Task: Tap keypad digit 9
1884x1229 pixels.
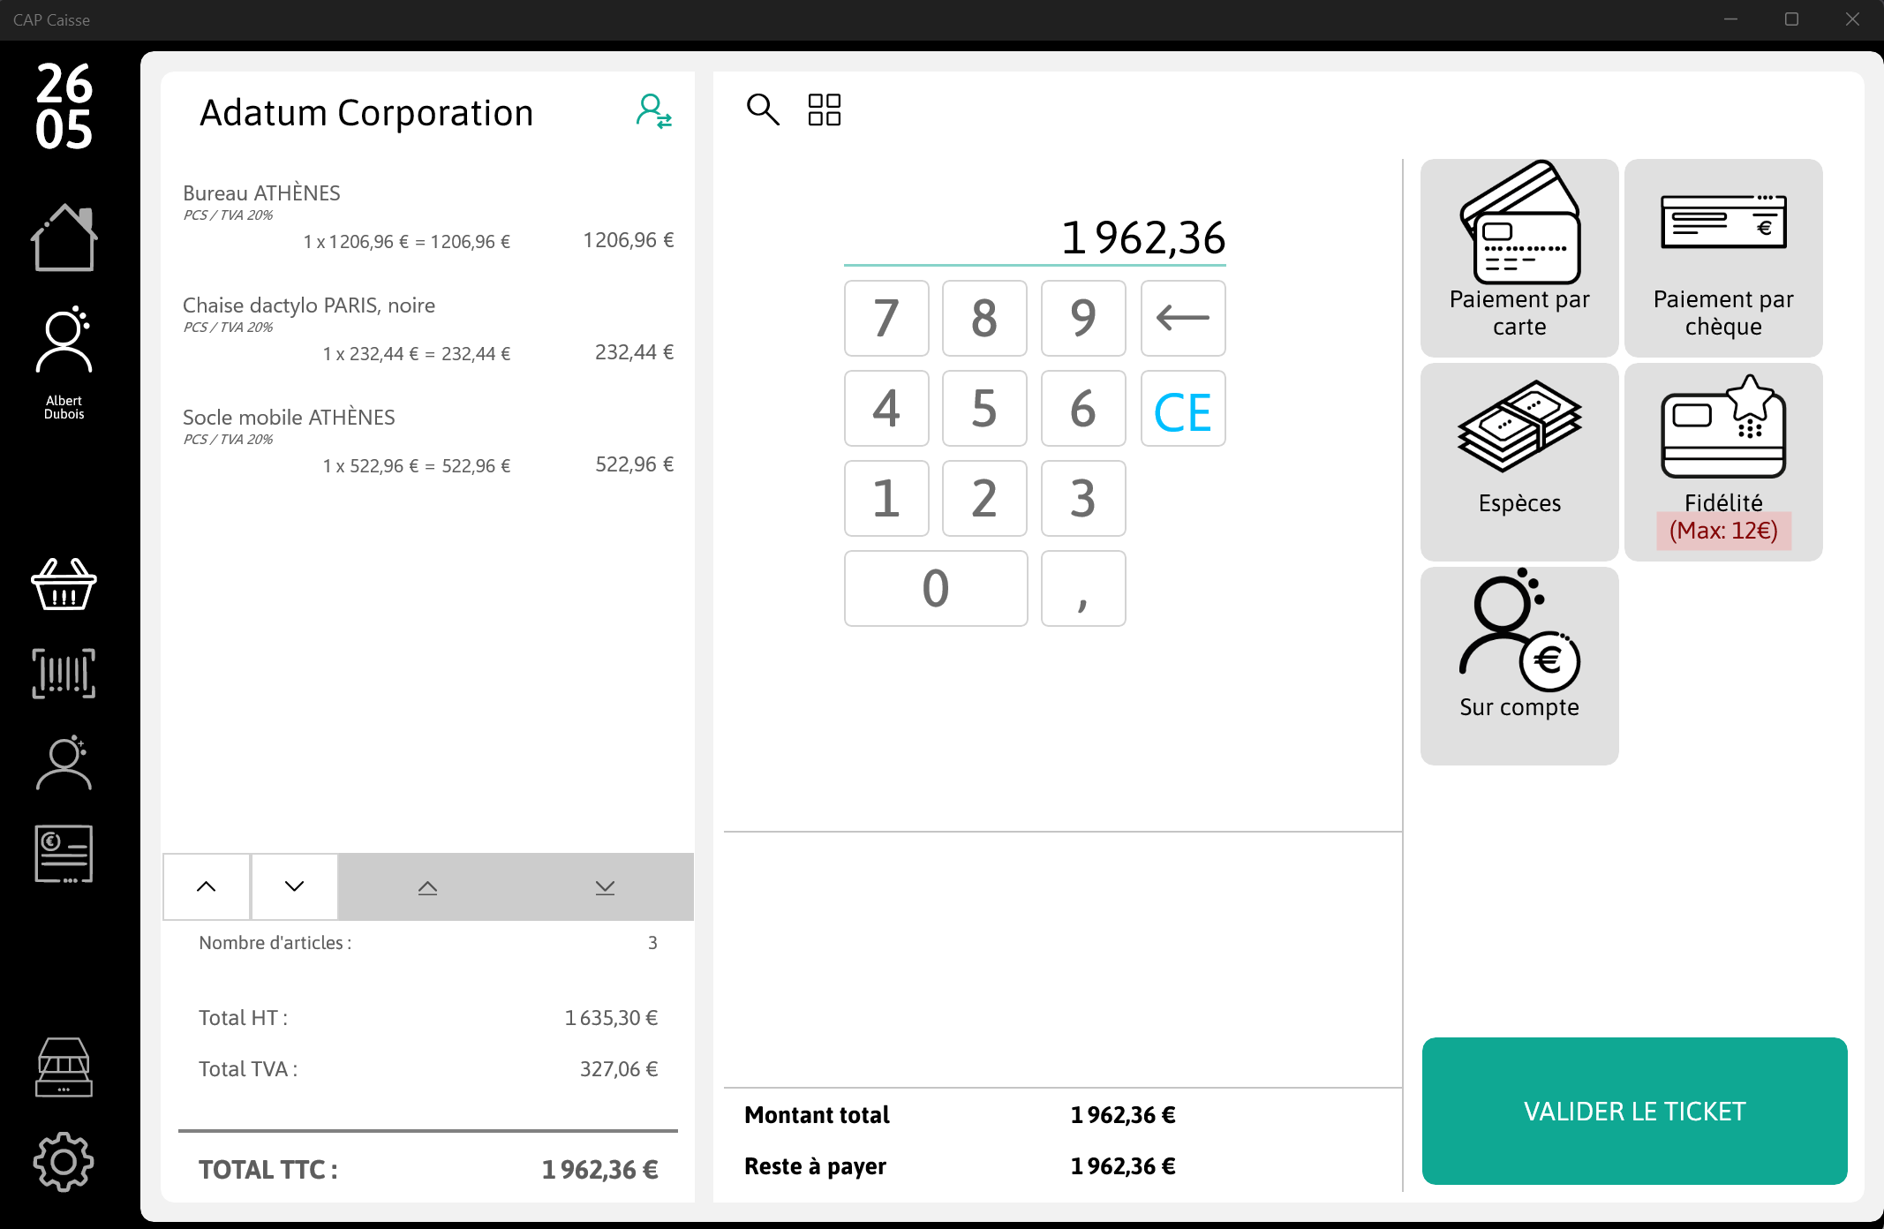Action: [1083, 318]
